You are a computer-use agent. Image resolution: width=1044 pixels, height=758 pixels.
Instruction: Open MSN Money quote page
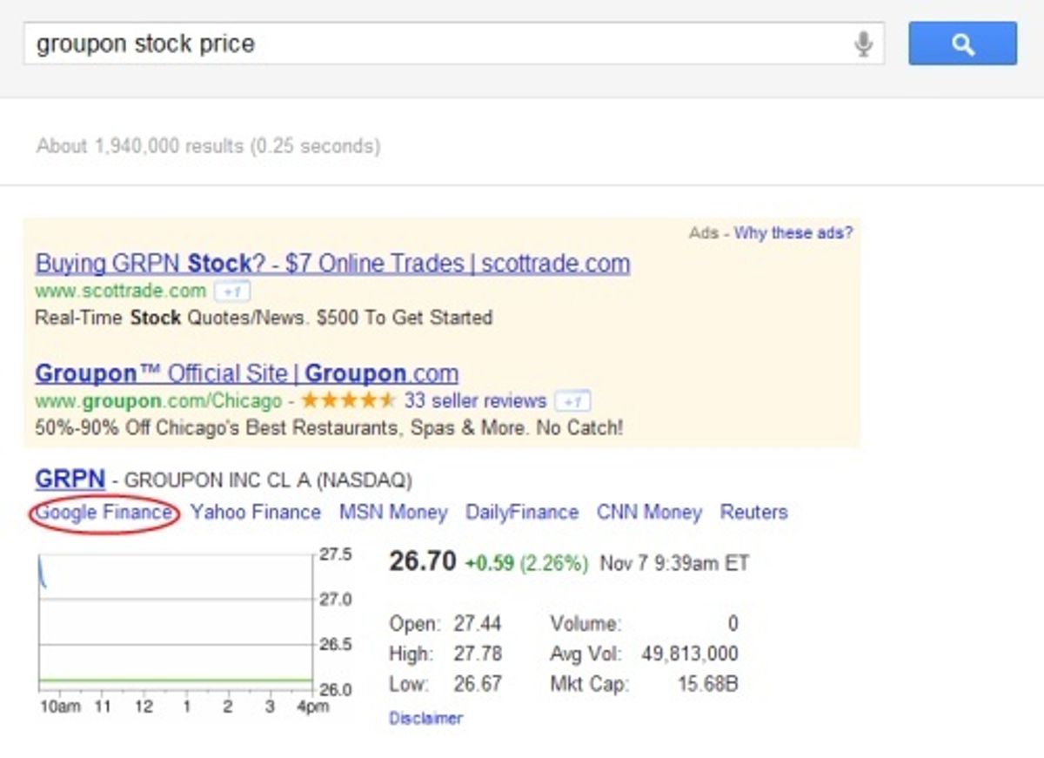[x=393, y=513]
